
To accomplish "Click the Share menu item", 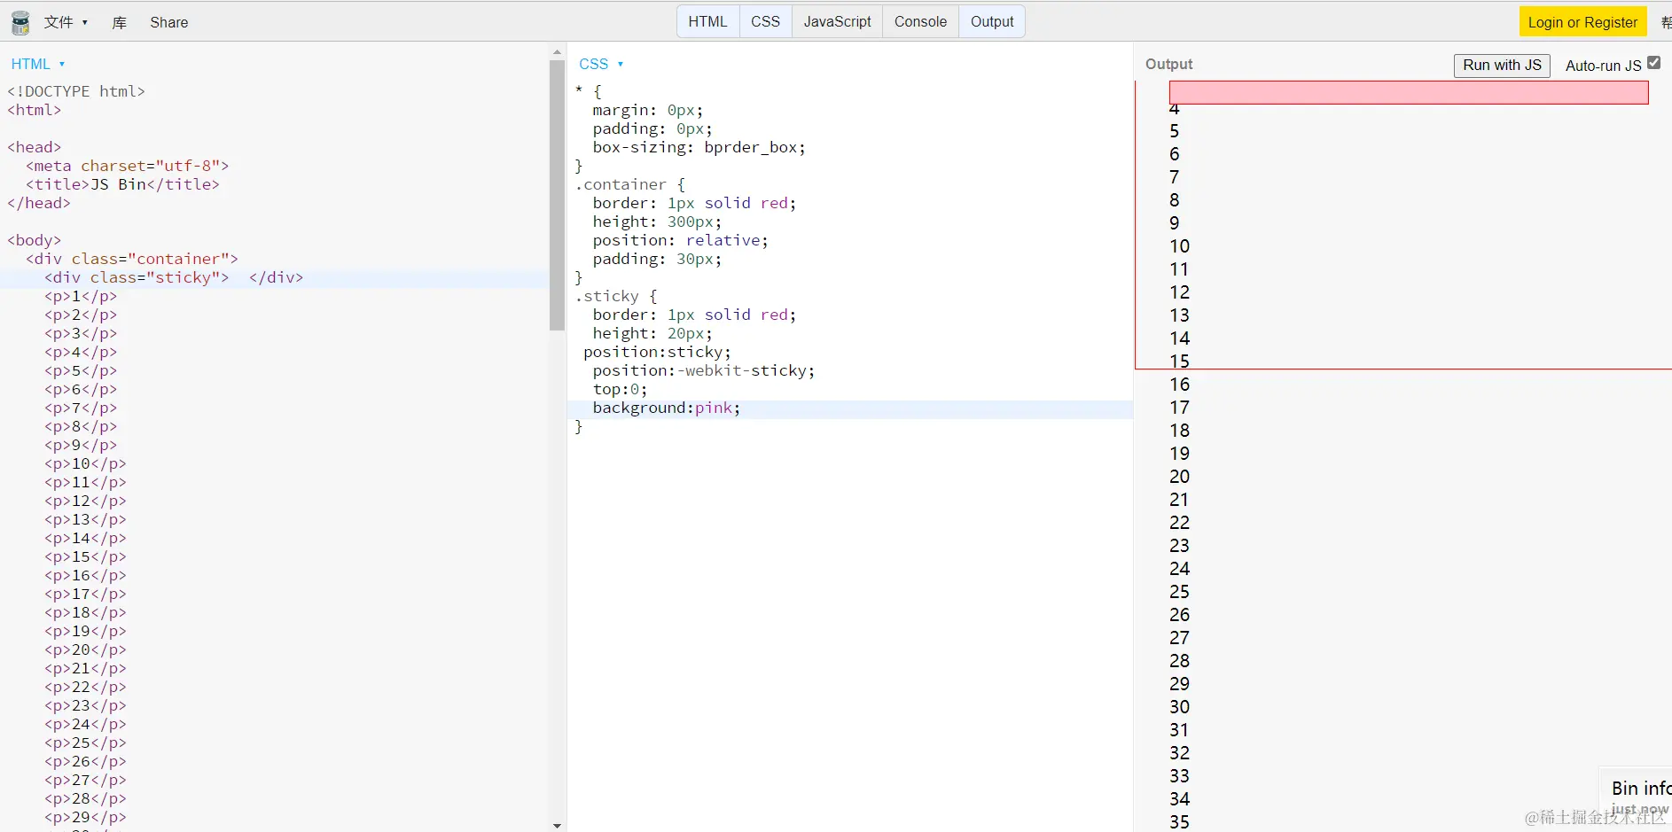I will pyautogui.click(x=169, y=22).
